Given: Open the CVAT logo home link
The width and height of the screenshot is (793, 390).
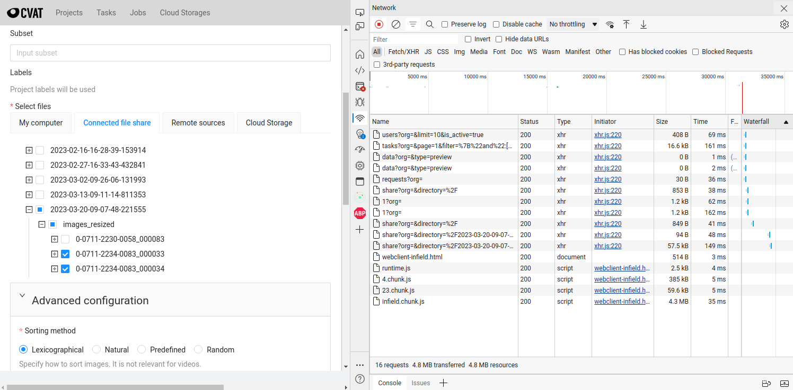Looking at the screenshot, I should coord(24,12).
